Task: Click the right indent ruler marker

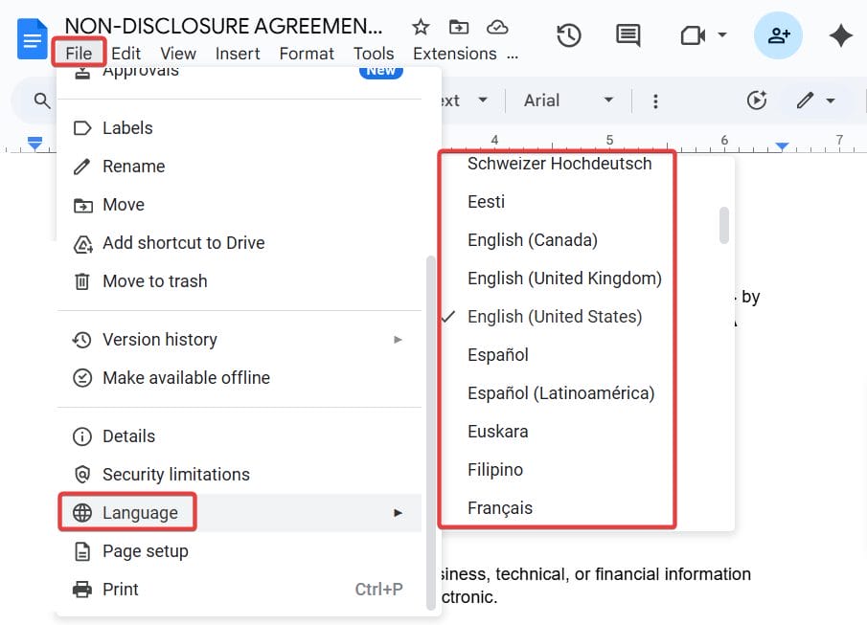Action: [782, 145]
